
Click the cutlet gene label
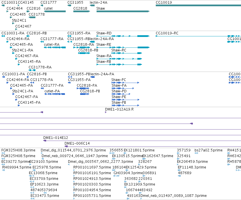[x=48, y=8]
